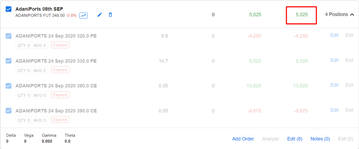The height and width of the screenshot is (149, 359).
Task: Click the Delta greek value
Action: coord(7,141)
